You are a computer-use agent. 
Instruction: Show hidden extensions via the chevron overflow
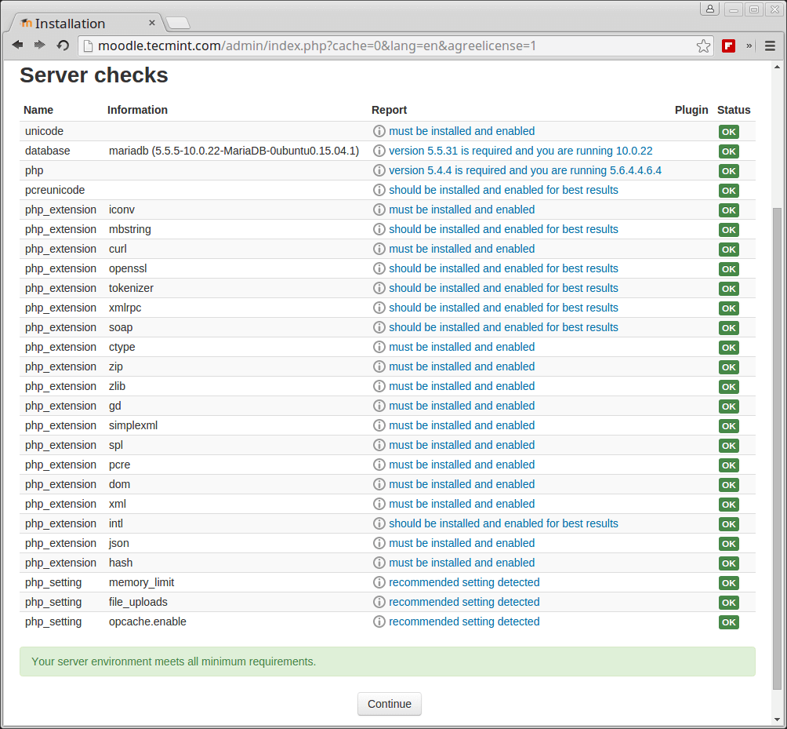[x=749, y=46]
